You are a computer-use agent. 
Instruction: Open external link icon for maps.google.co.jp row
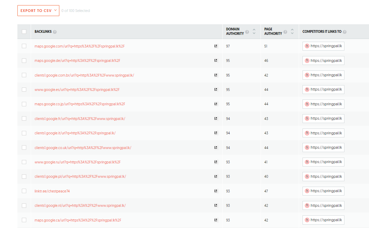coord(216,104)
